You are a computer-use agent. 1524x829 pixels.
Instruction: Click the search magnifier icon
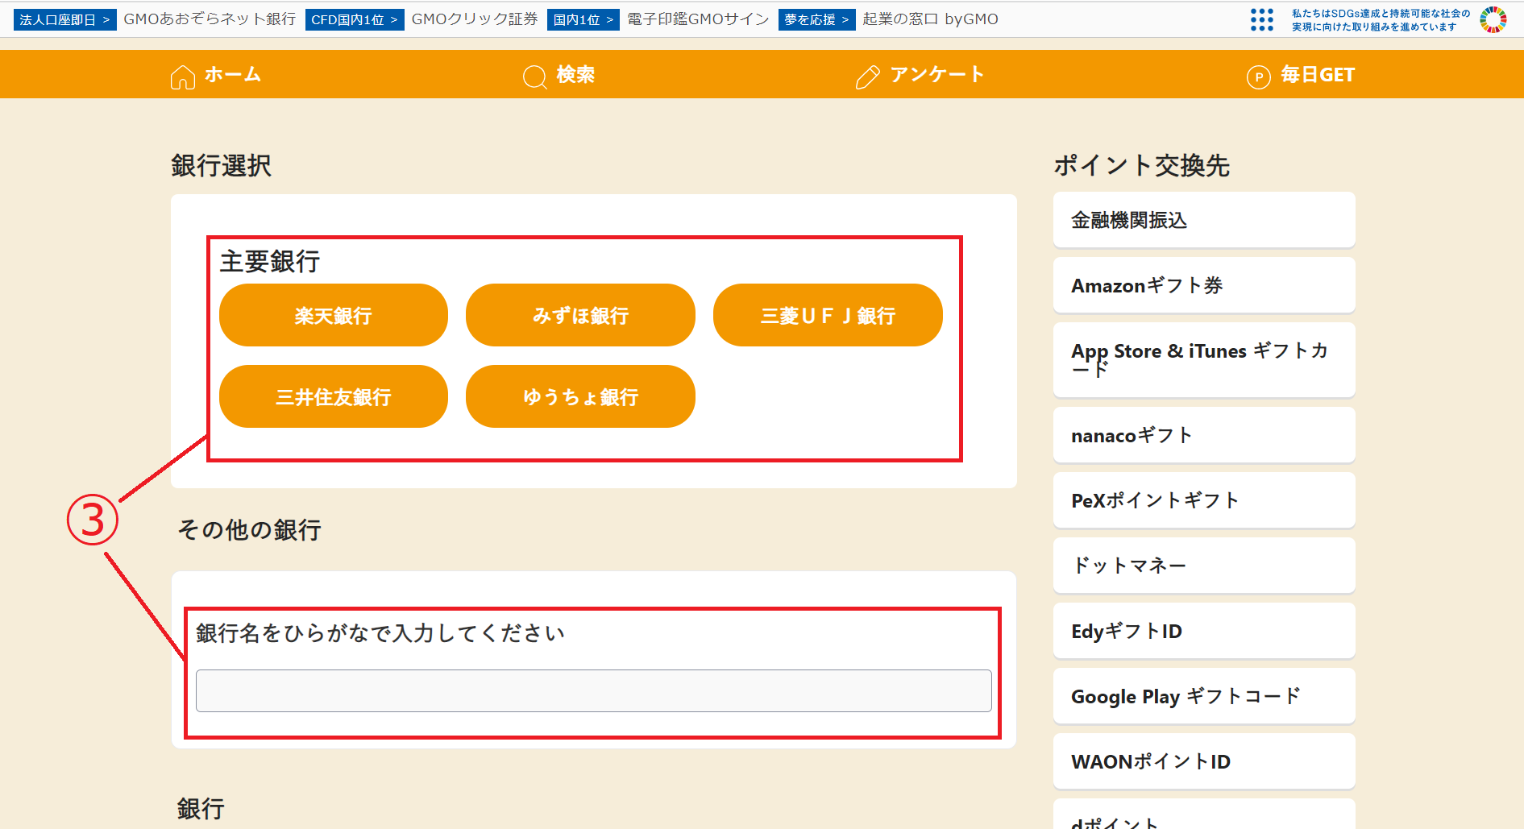pyautogui.click(x=535, y=77)
